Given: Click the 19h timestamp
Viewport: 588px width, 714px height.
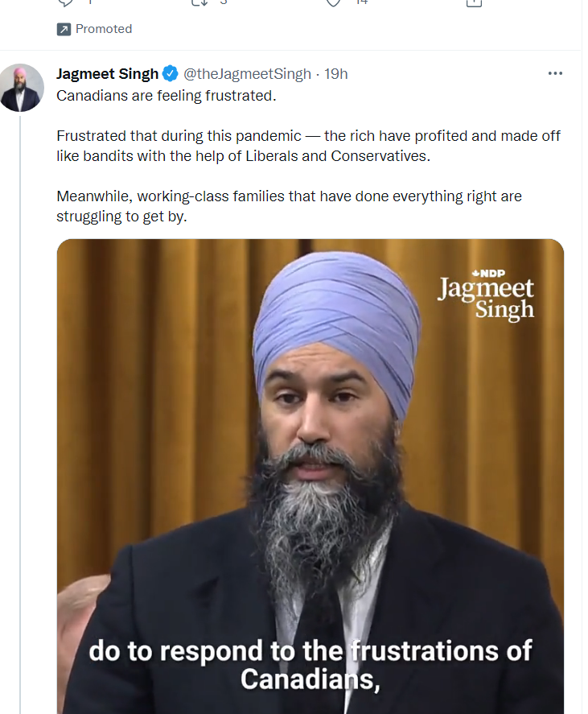Looking at the screenshot, I should (x=336, y=74).
